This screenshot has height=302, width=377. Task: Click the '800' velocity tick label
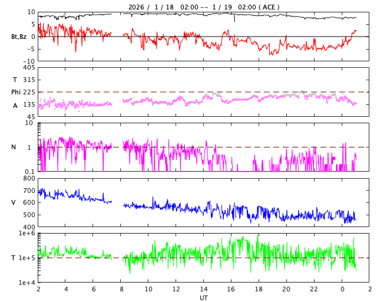pyautogui.click(x=29, y=179)
